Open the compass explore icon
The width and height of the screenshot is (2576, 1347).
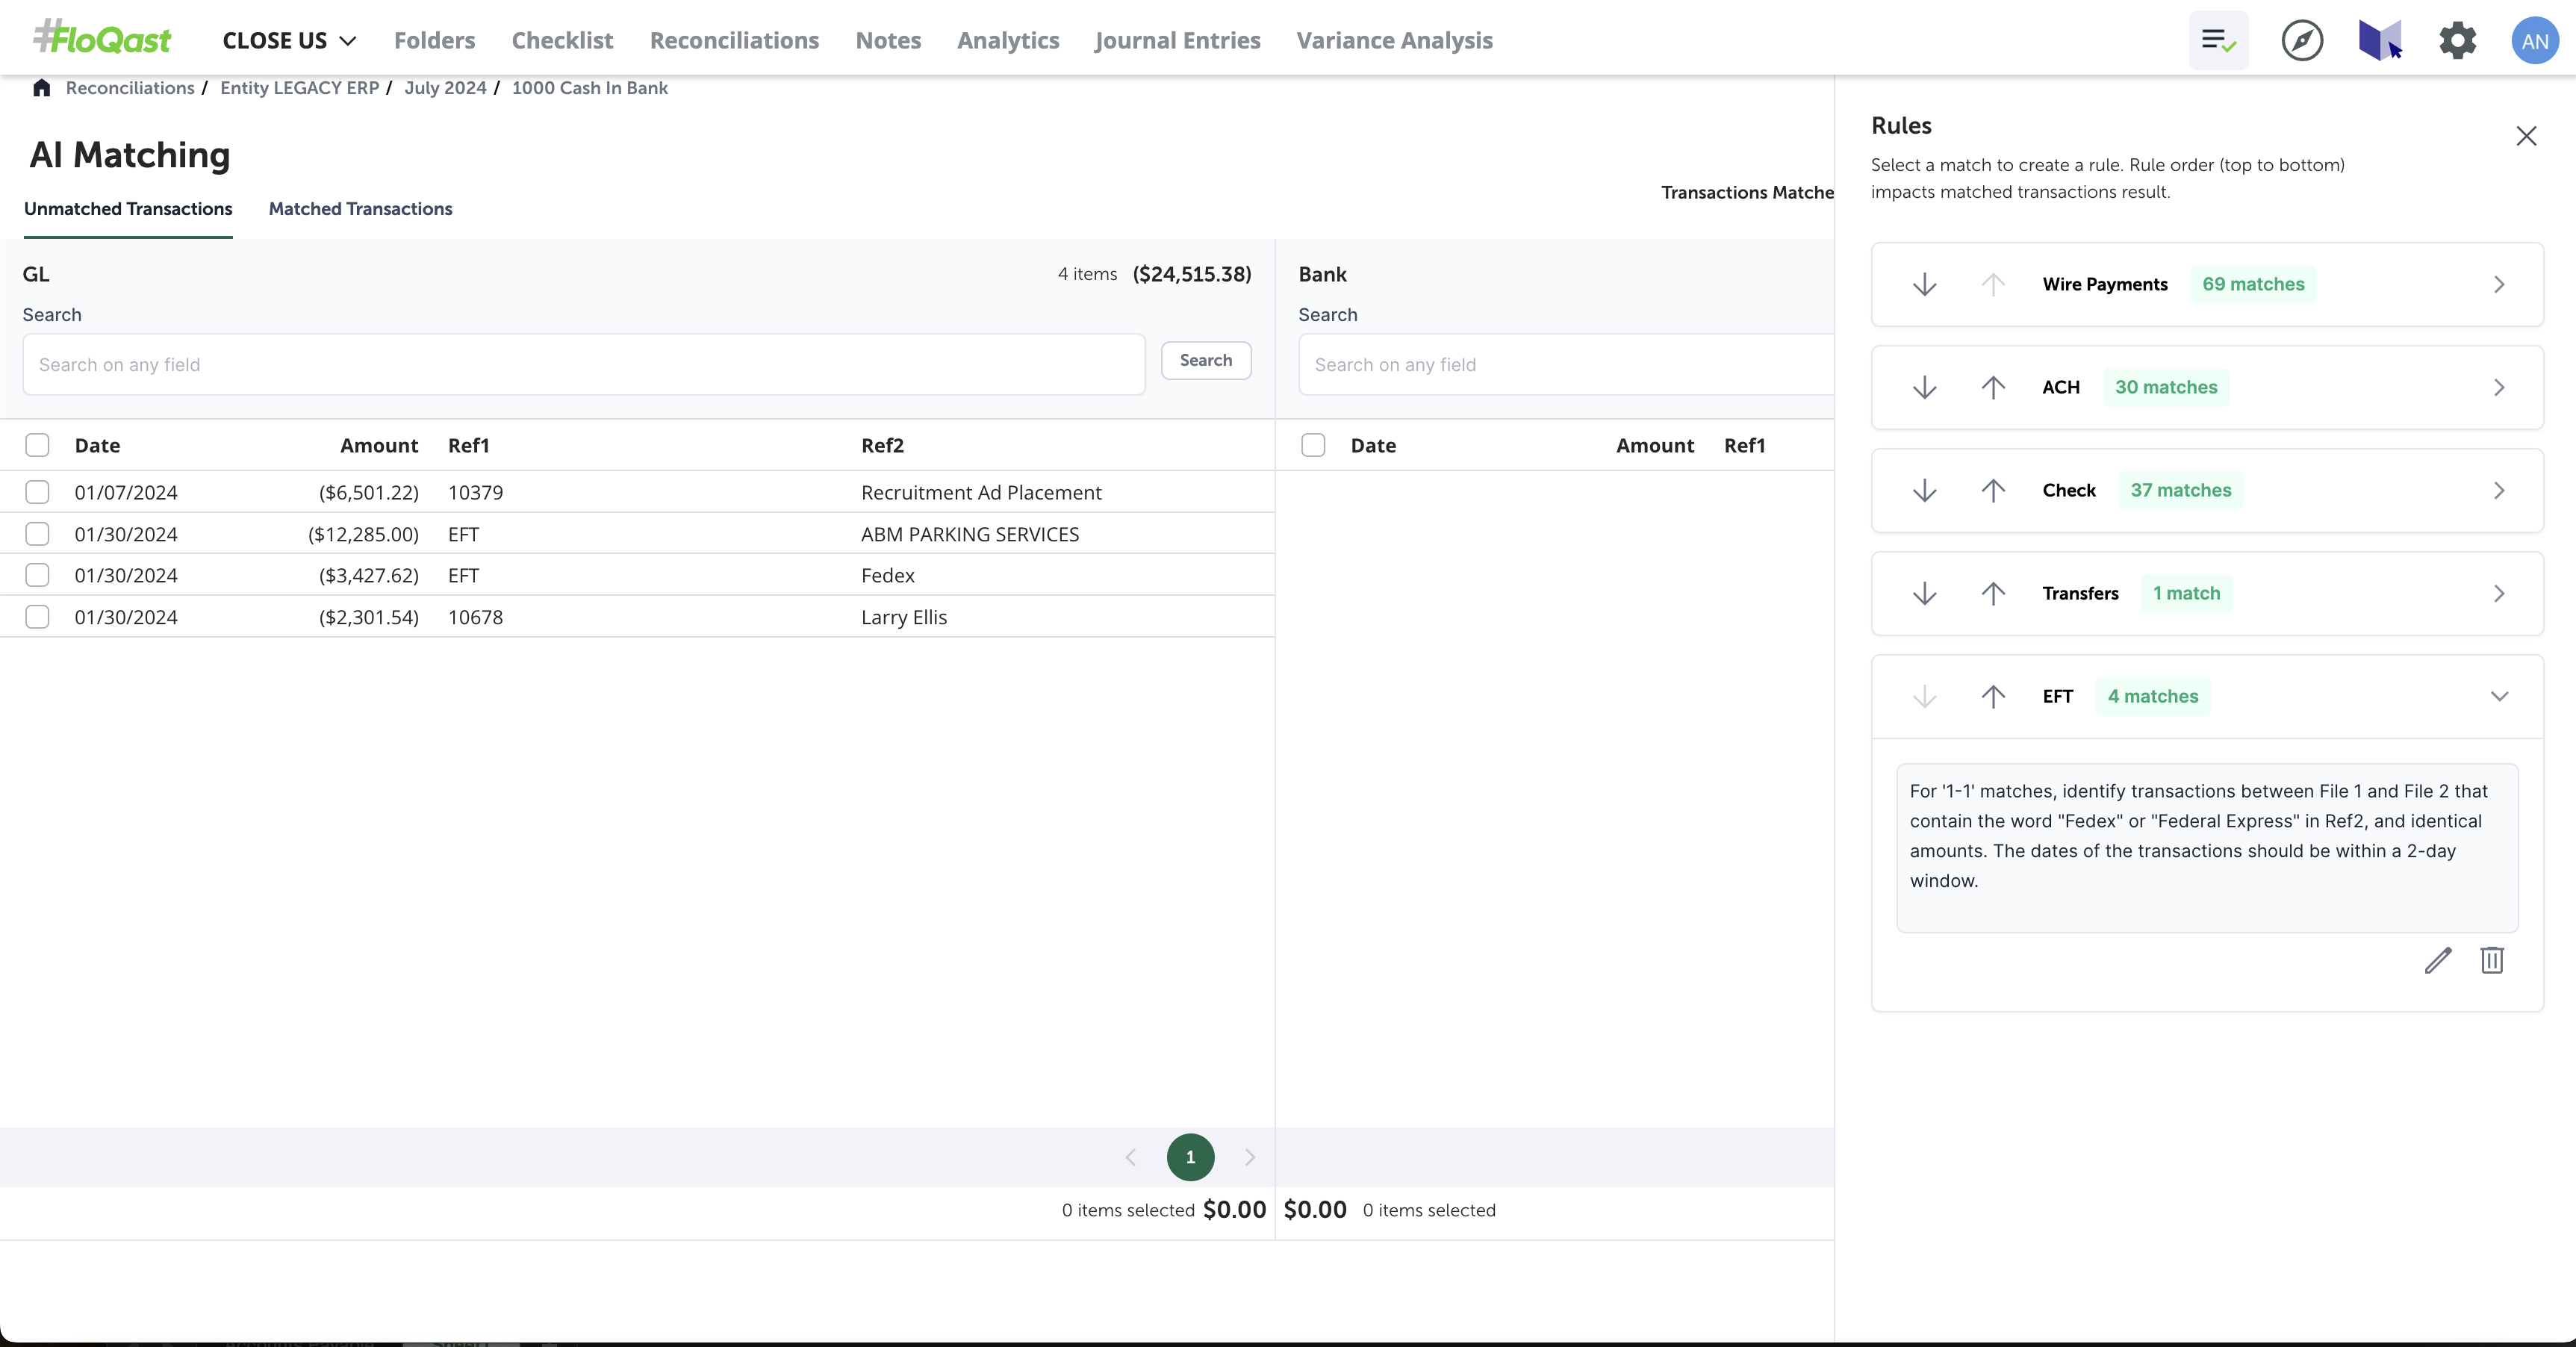click(x=2301, y=41)
